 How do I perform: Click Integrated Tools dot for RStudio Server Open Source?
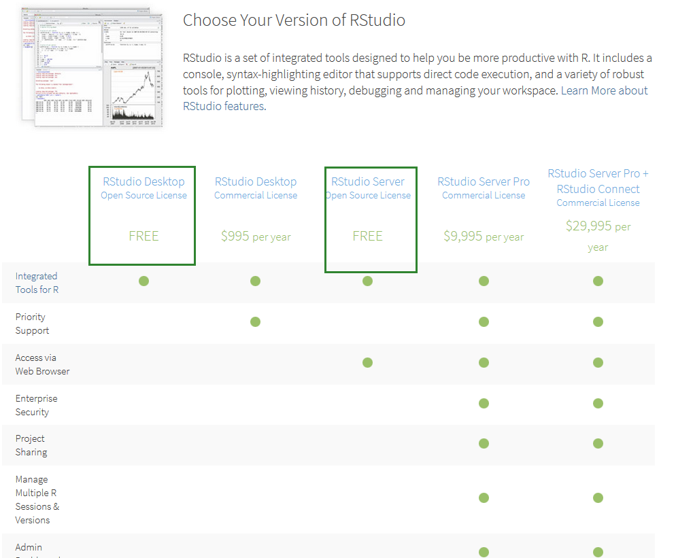click(x=367, y=281)
